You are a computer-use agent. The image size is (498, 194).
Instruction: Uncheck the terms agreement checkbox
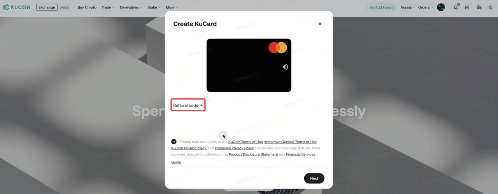pyautogui.click(x=174, y=142)
